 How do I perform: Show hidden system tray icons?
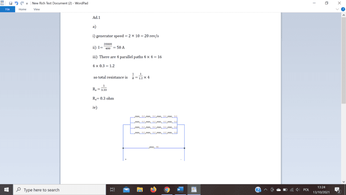click(x=266, y=190)
